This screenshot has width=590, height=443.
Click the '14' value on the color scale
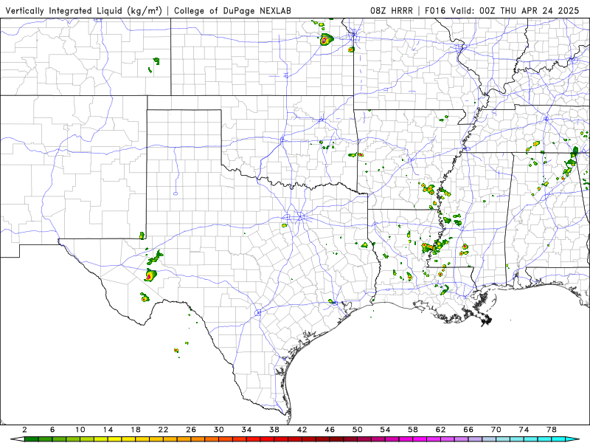pos(108,430)
